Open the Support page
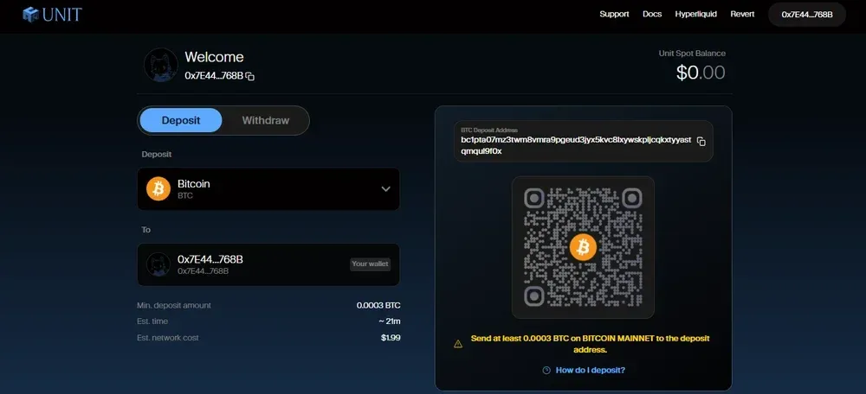 614,15
